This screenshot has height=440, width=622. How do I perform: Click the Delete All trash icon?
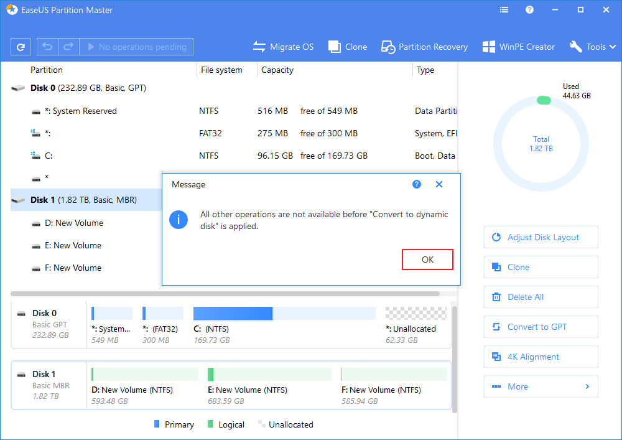(496, 297)
